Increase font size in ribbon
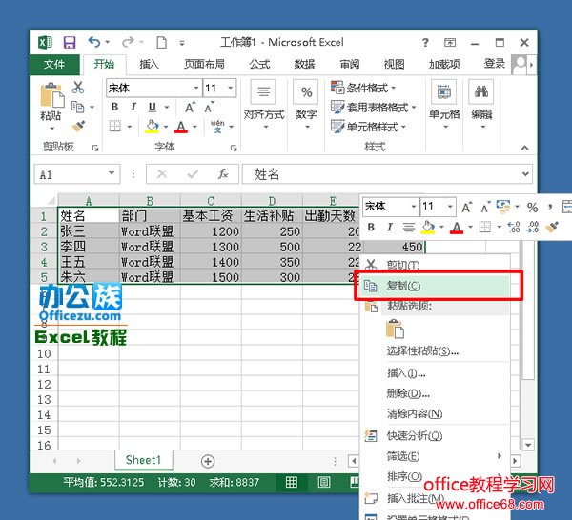The height and width of the screenshot is (520, 572). 190,107
